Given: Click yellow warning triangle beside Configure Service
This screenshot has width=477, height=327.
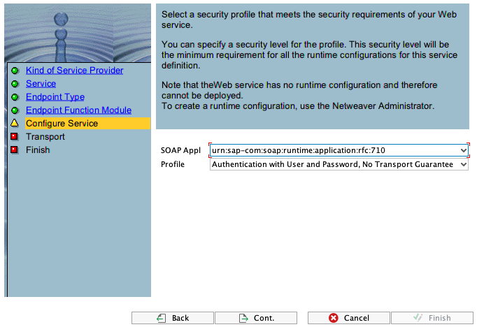Looking at the screenshot, I should click(14, 123).
